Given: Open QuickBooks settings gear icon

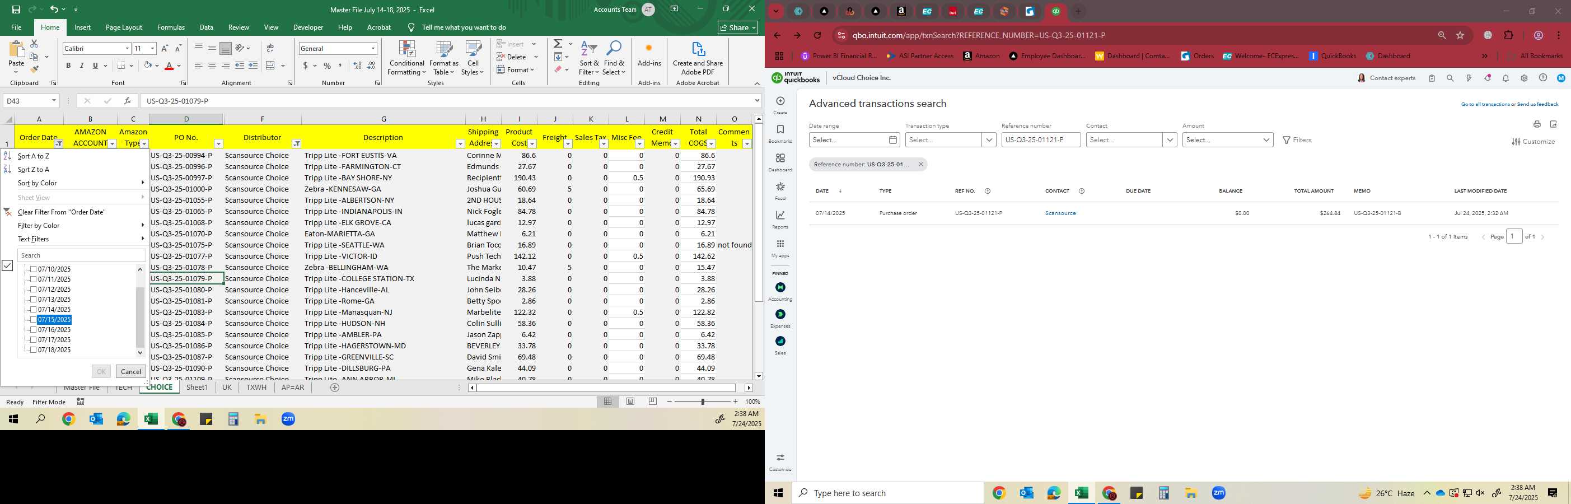Looking at the screenshot, I should pos(1524,78).
